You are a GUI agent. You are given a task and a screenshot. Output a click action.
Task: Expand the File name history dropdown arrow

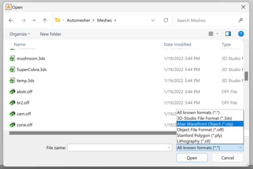169,148
